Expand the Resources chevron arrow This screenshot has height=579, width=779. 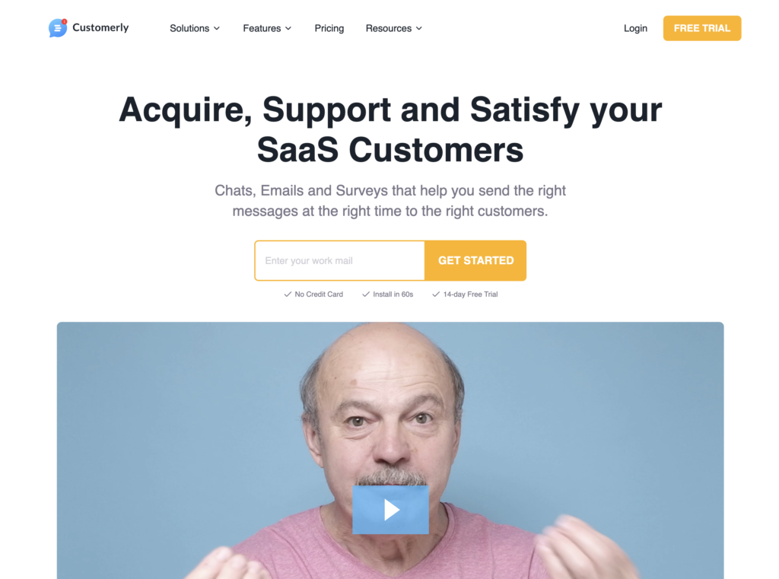(x=419, y=28)
